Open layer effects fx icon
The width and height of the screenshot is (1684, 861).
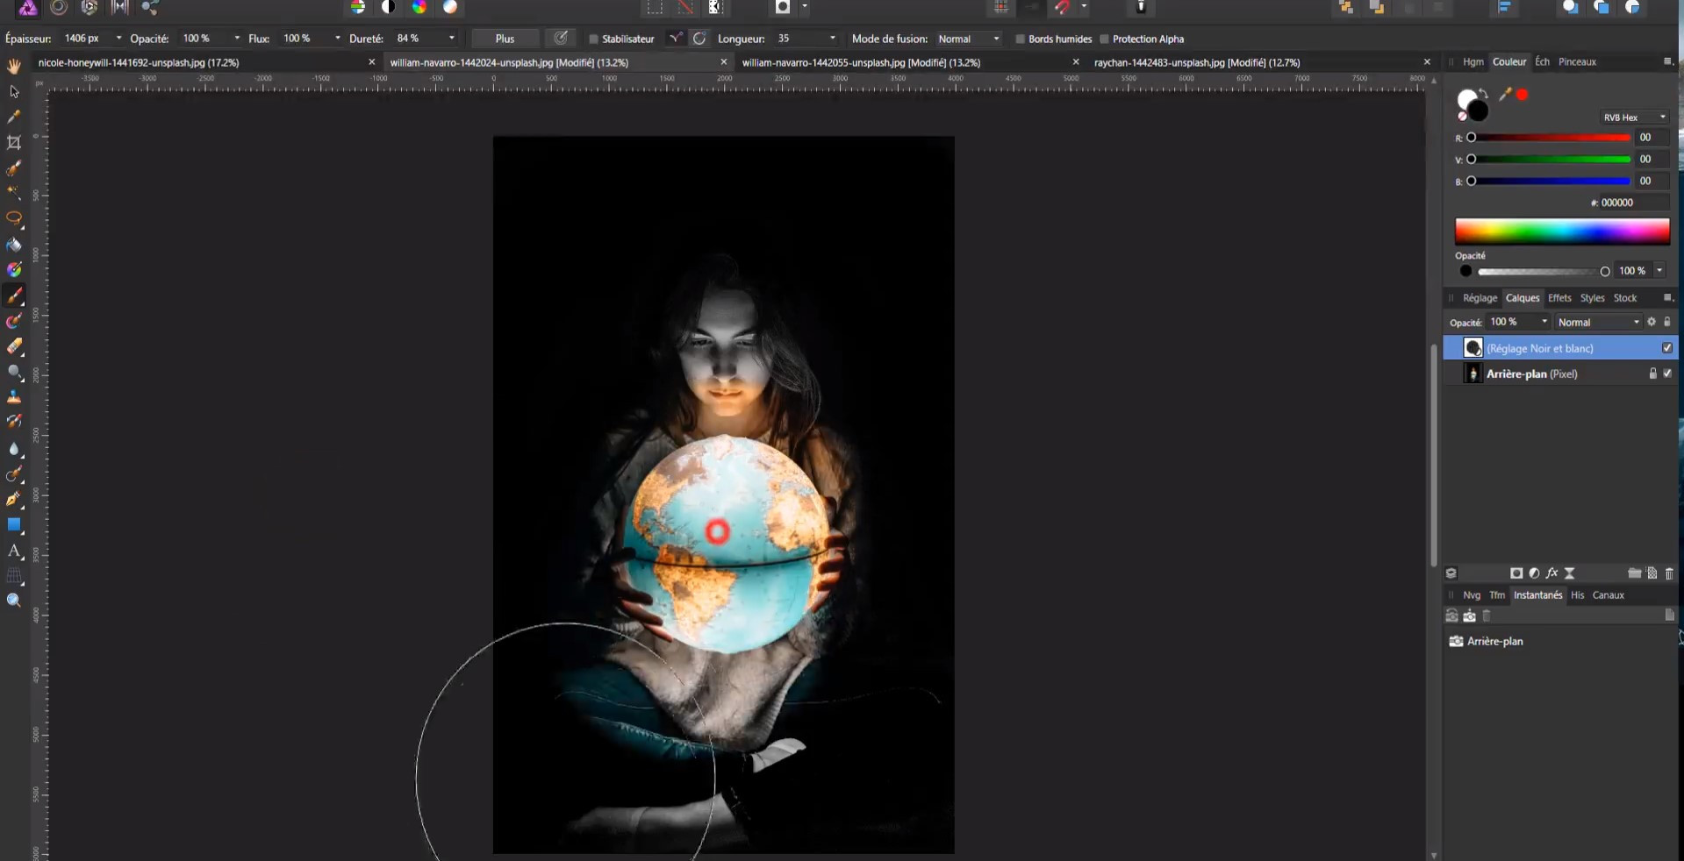pos(1552,573)
